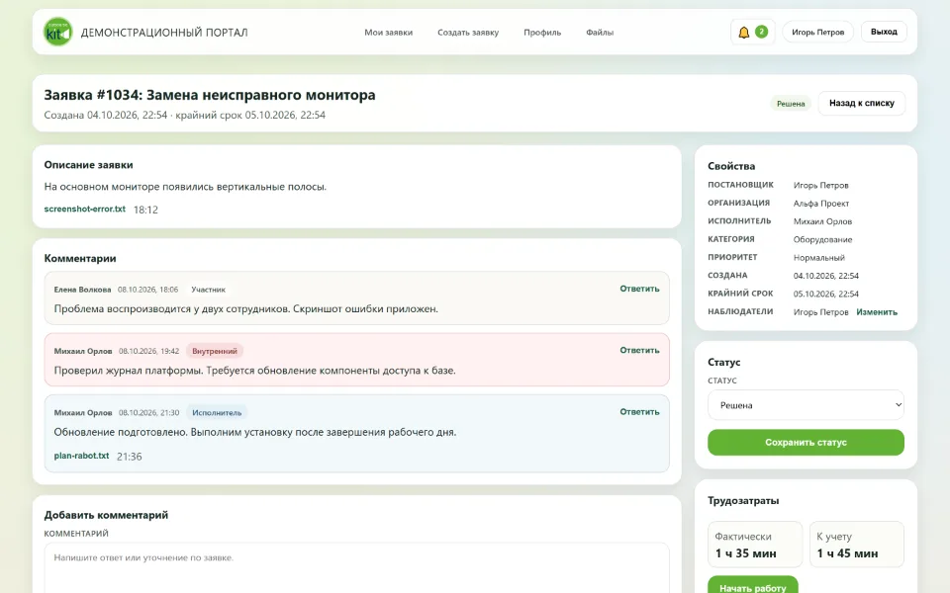The image size is (950, 593).
Task: Click the notification count badge 2
Action: point(762,32)
